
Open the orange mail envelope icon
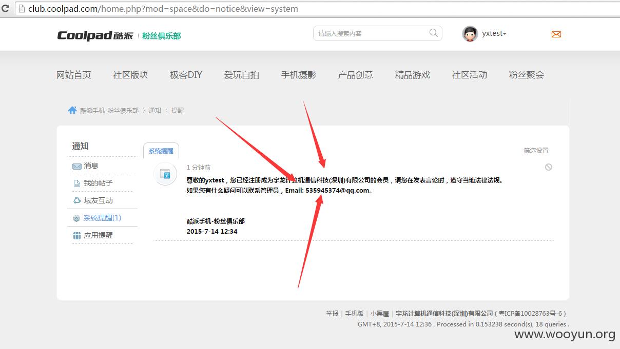(556, 34)
